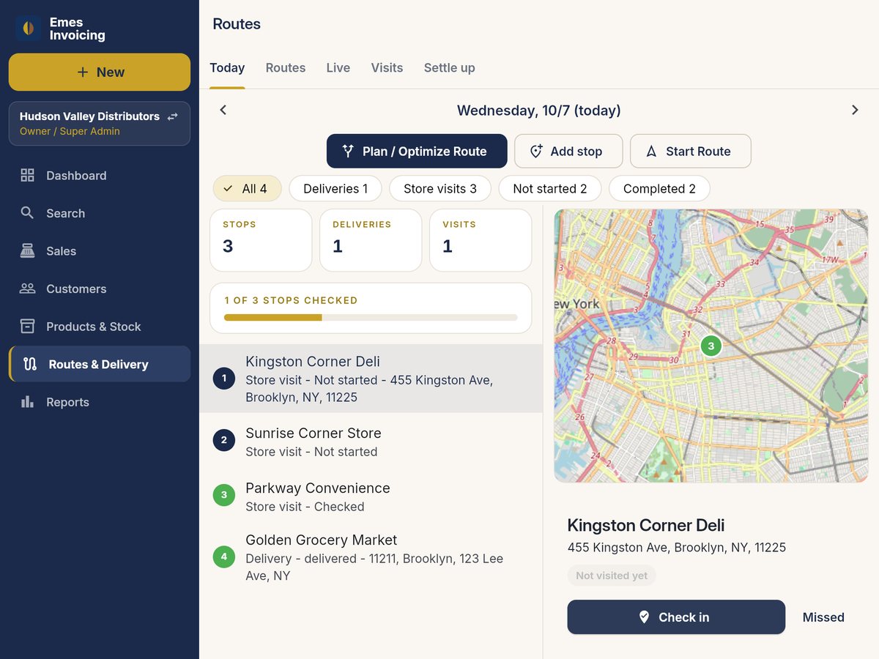Click stop number 1 circle badge
This screenshot has width=879, height=659.
coord(224,379)
